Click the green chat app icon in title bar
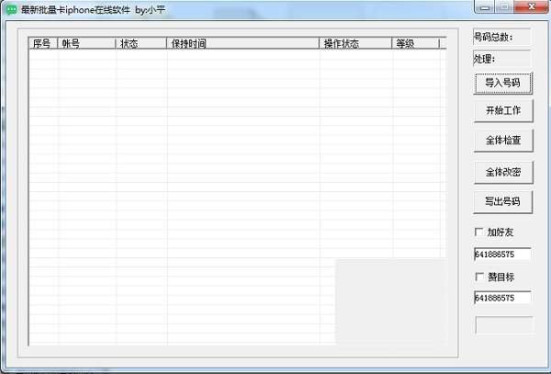Image resolution: width=551 pixels, height=374 pixels. click(x=12, y=10)
